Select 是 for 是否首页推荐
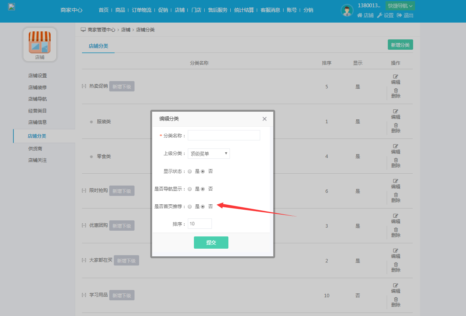 click(x=190, y=207)
